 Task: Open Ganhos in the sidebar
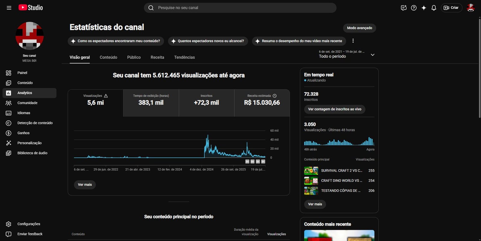point(29,133)
